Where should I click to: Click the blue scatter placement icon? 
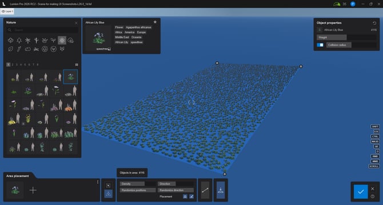[109, 194]
